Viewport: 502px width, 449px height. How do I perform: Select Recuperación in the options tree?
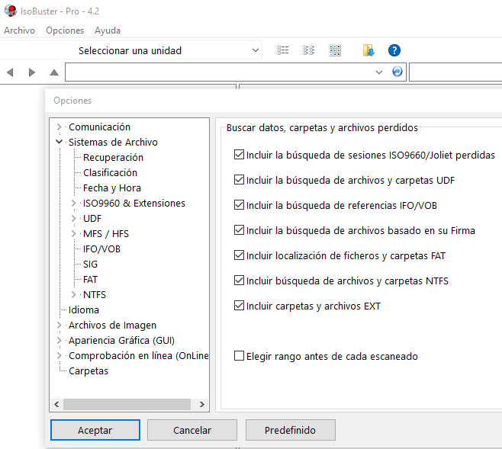pyautogui.click(x=113, y=157)
